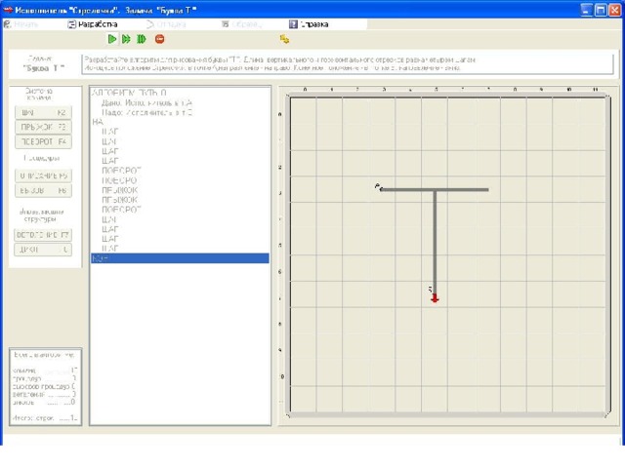Open the Справка help tab

(309, 24)
